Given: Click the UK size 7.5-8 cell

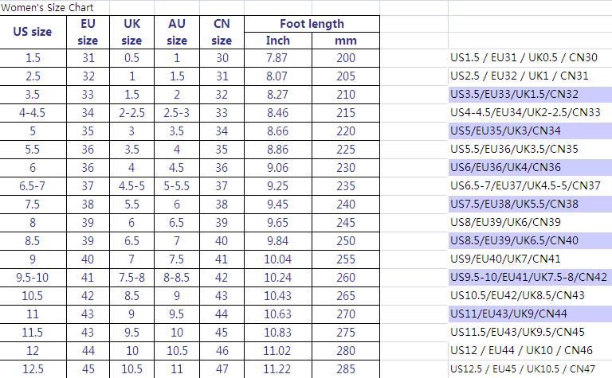Looking at the screenshot, I should coord(132,278).
